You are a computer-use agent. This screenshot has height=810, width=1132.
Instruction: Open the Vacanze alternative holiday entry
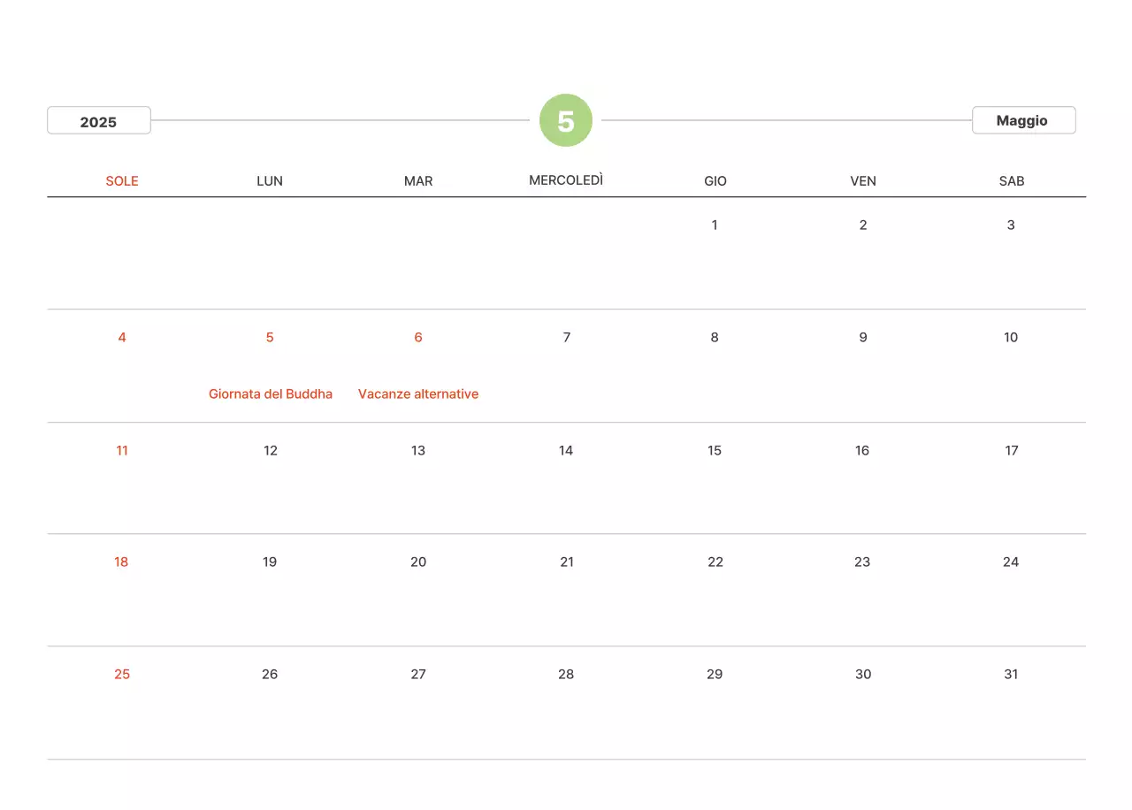[418, 394]
